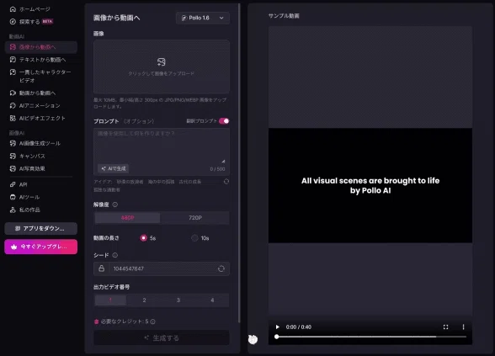Image resolution: width=495 pixels, height=356 pixels.
Task: Toggle the translate prompt switch
Action: 224,121
